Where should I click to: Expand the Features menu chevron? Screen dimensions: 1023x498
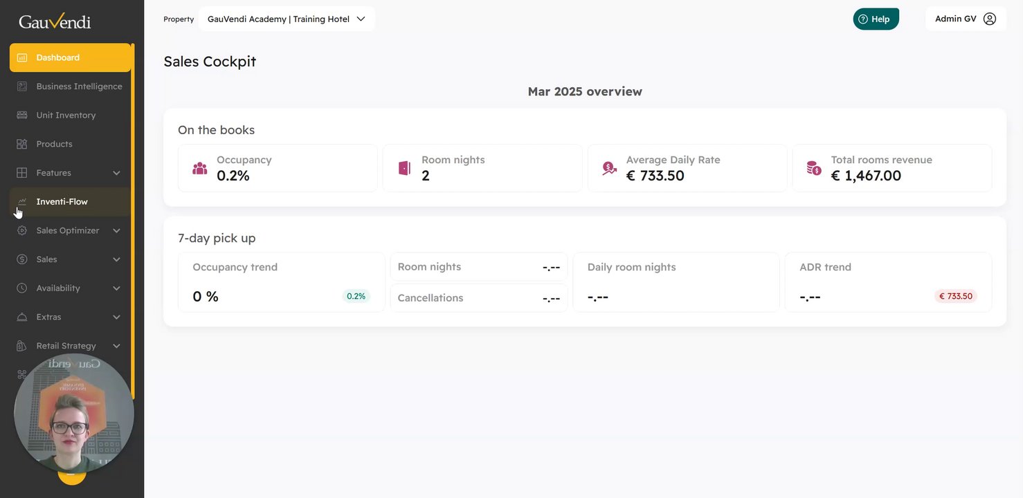[x=116, y=173]
